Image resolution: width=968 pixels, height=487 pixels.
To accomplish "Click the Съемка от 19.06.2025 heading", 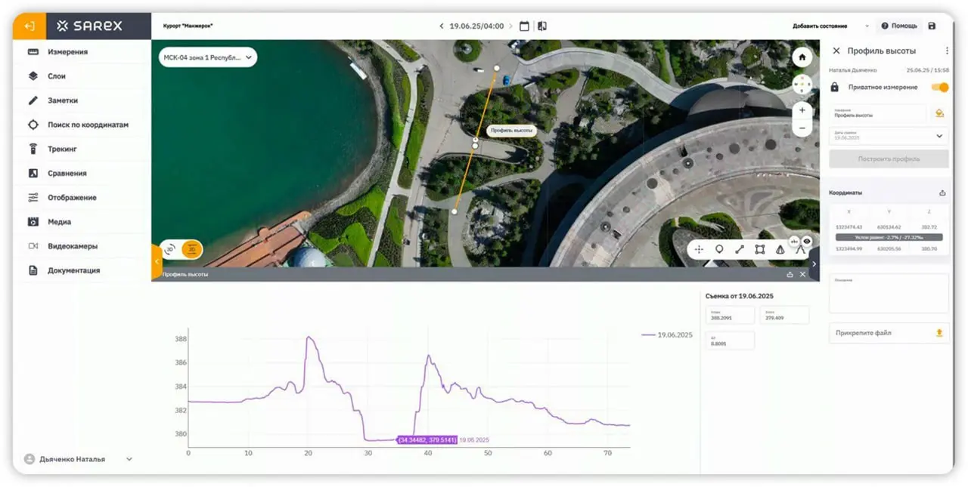I will coord(739,296).
